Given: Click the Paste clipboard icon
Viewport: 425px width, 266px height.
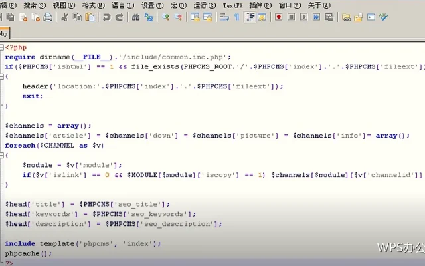Looking at the screenshot, I should (x=90, y=17).
